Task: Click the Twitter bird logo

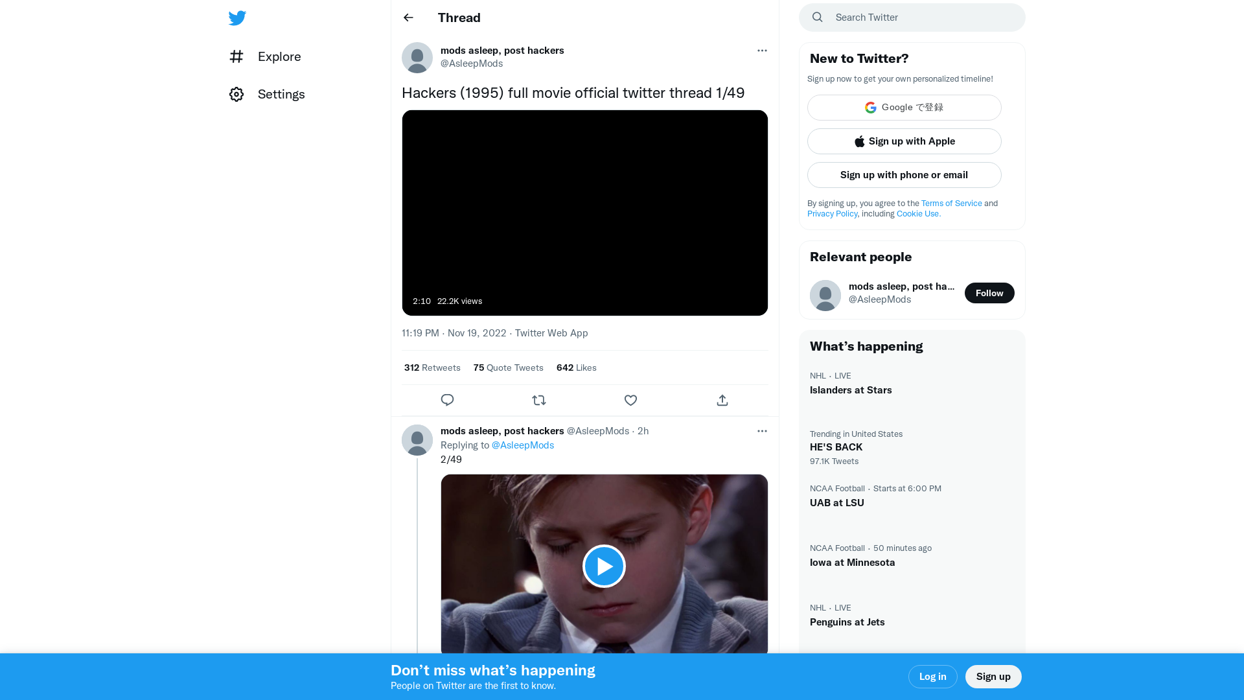Action: 237,17
